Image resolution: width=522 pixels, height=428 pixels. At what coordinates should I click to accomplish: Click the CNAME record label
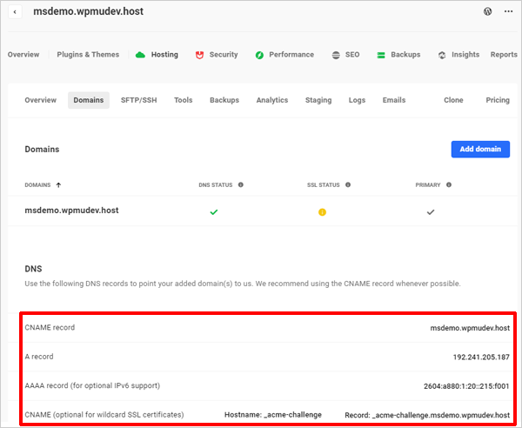click(50, 327)
